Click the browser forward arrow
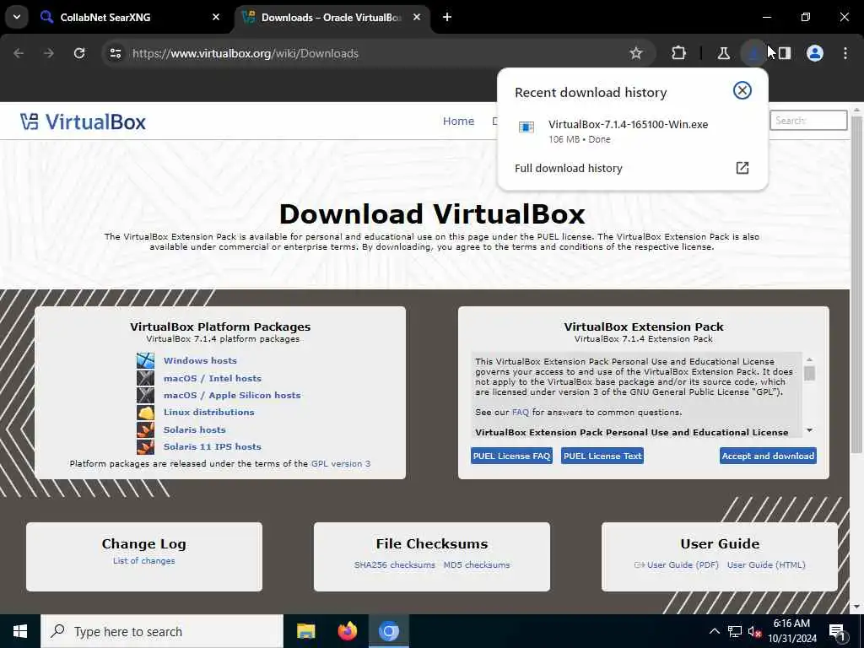Image resolution: width=864 pixels, height=648 pixels. (49, 53)
